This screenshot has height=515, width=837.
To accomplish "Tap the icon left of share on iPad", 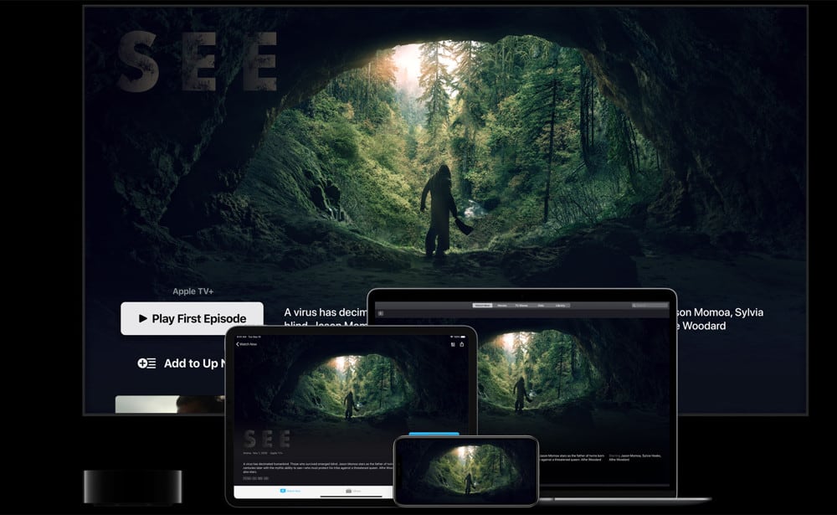I will (453, 344).
